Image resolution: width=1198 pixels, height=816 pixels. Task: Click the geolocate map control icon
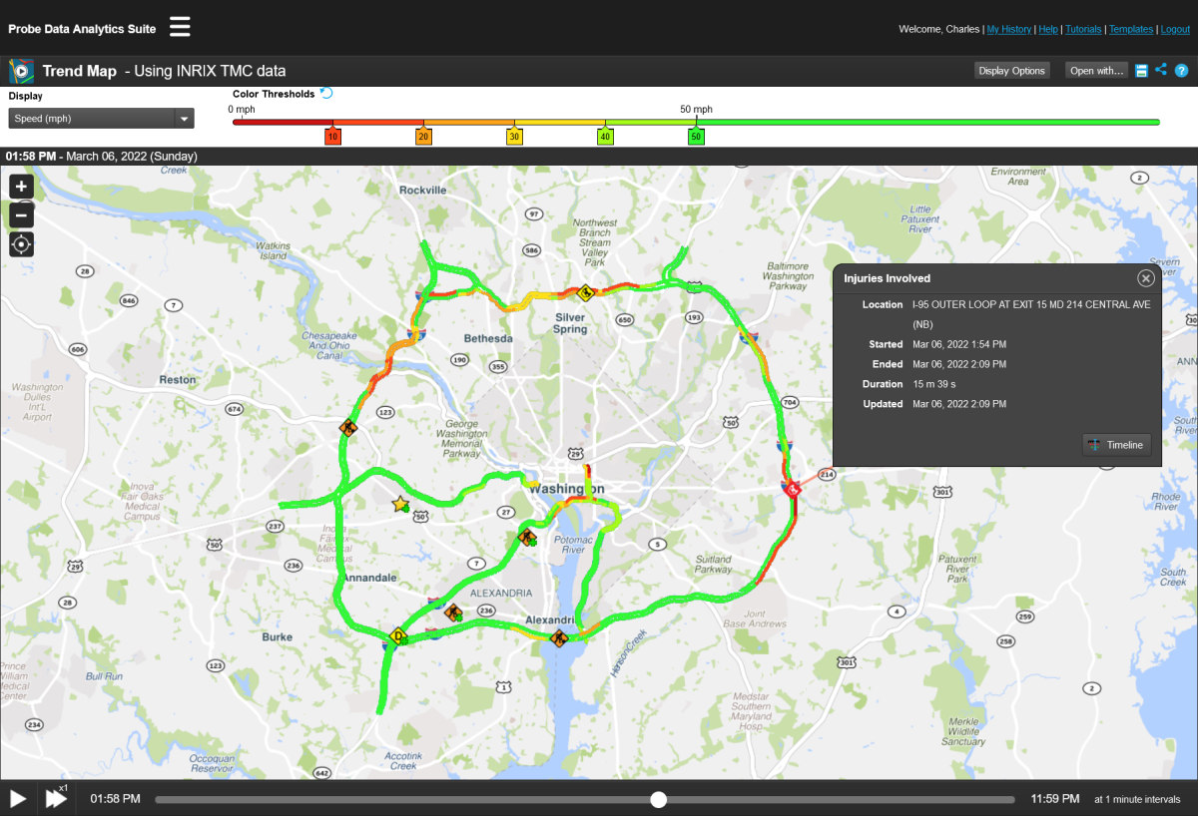(x=21, y=243)
